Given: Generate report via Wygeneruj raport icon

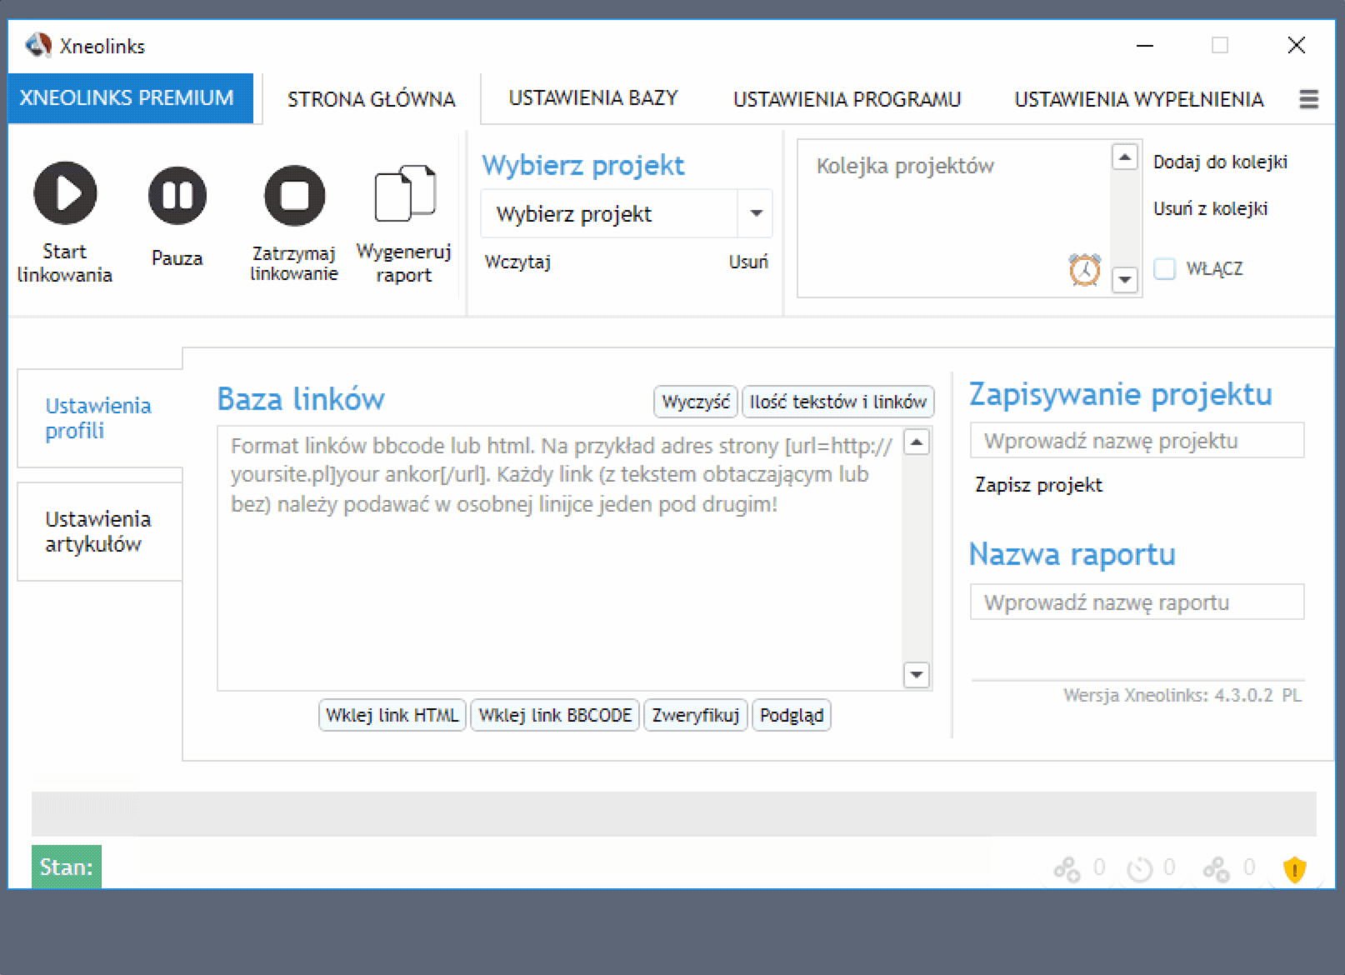Looking at the screenshot, I should 405,193.
